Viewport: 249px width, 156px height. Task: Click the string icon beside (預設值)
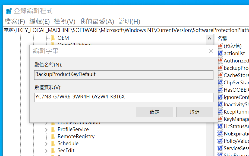click(x=220, y=46)
